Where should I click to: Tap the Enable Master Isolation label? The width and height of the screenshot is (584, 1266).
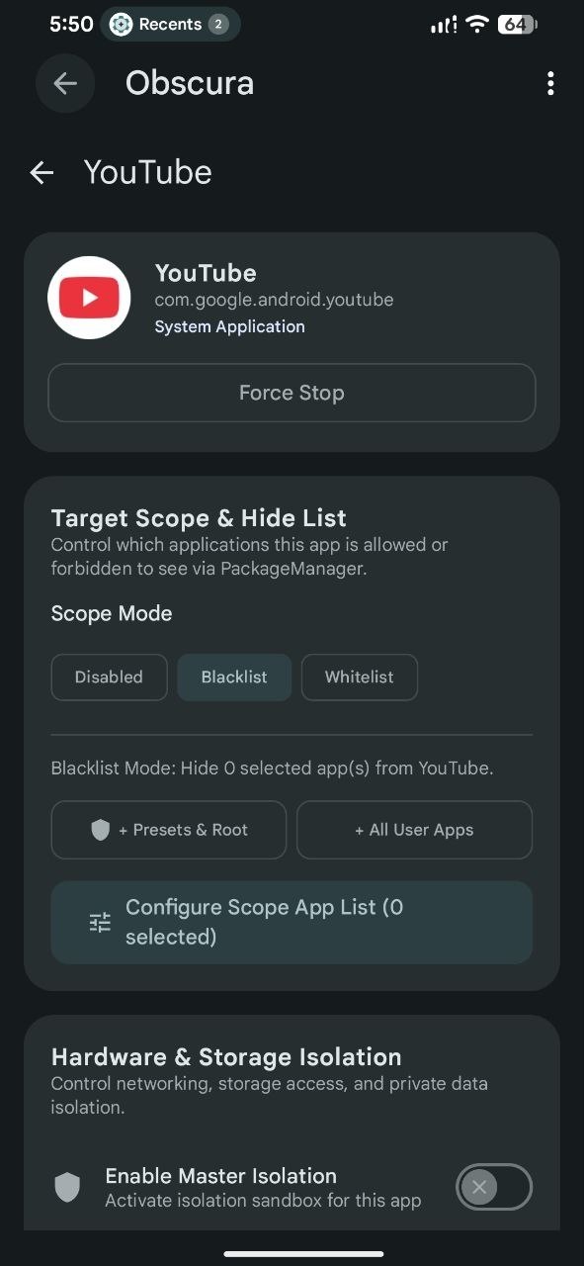coord(221,1176)
